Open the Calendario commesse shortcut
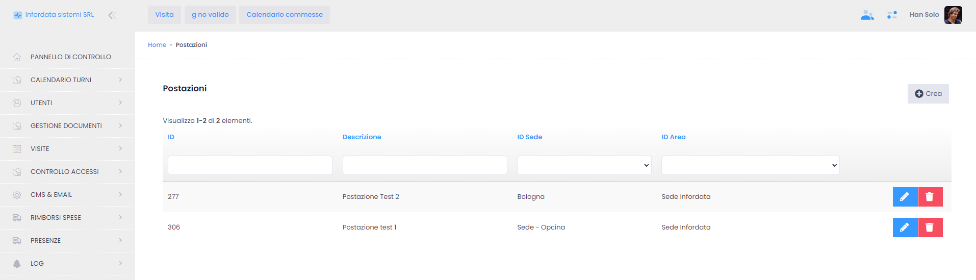Screen dimensions: 976x280 pyautogui.click(x=285, y=15)
